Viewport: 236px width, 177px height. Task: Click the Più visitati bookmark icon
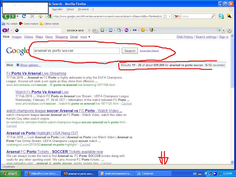pyautogui.click(x=3, y=24)
